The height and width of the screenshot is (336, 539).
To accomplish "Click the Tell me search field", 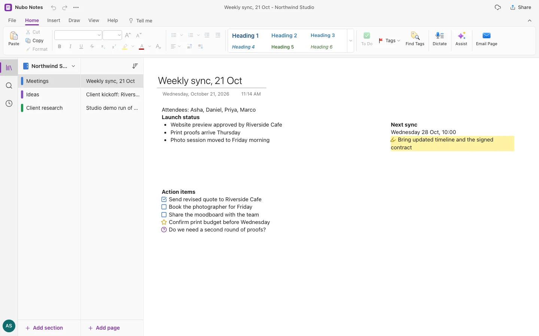I will [141, 21].
